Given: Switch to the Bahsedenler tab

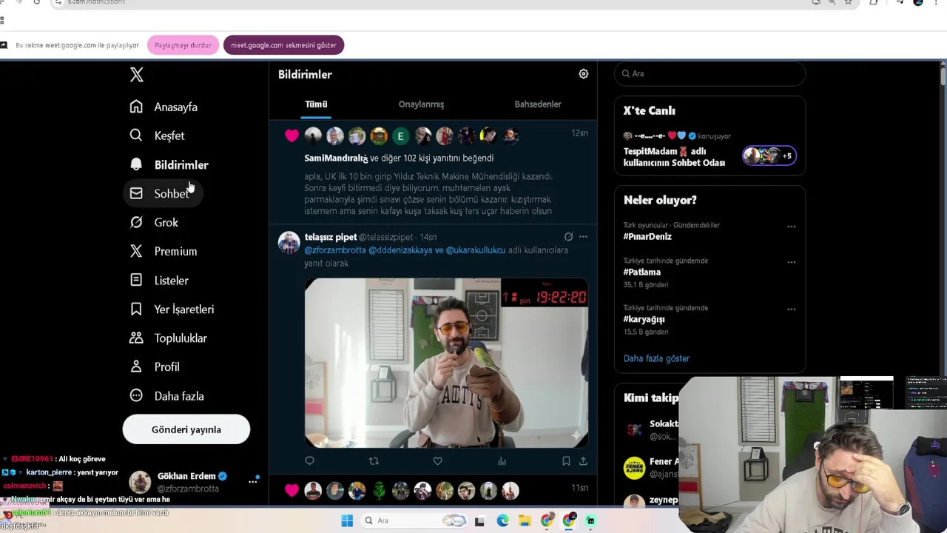Looking at the screenshot, I should click(x=538, y=104).
